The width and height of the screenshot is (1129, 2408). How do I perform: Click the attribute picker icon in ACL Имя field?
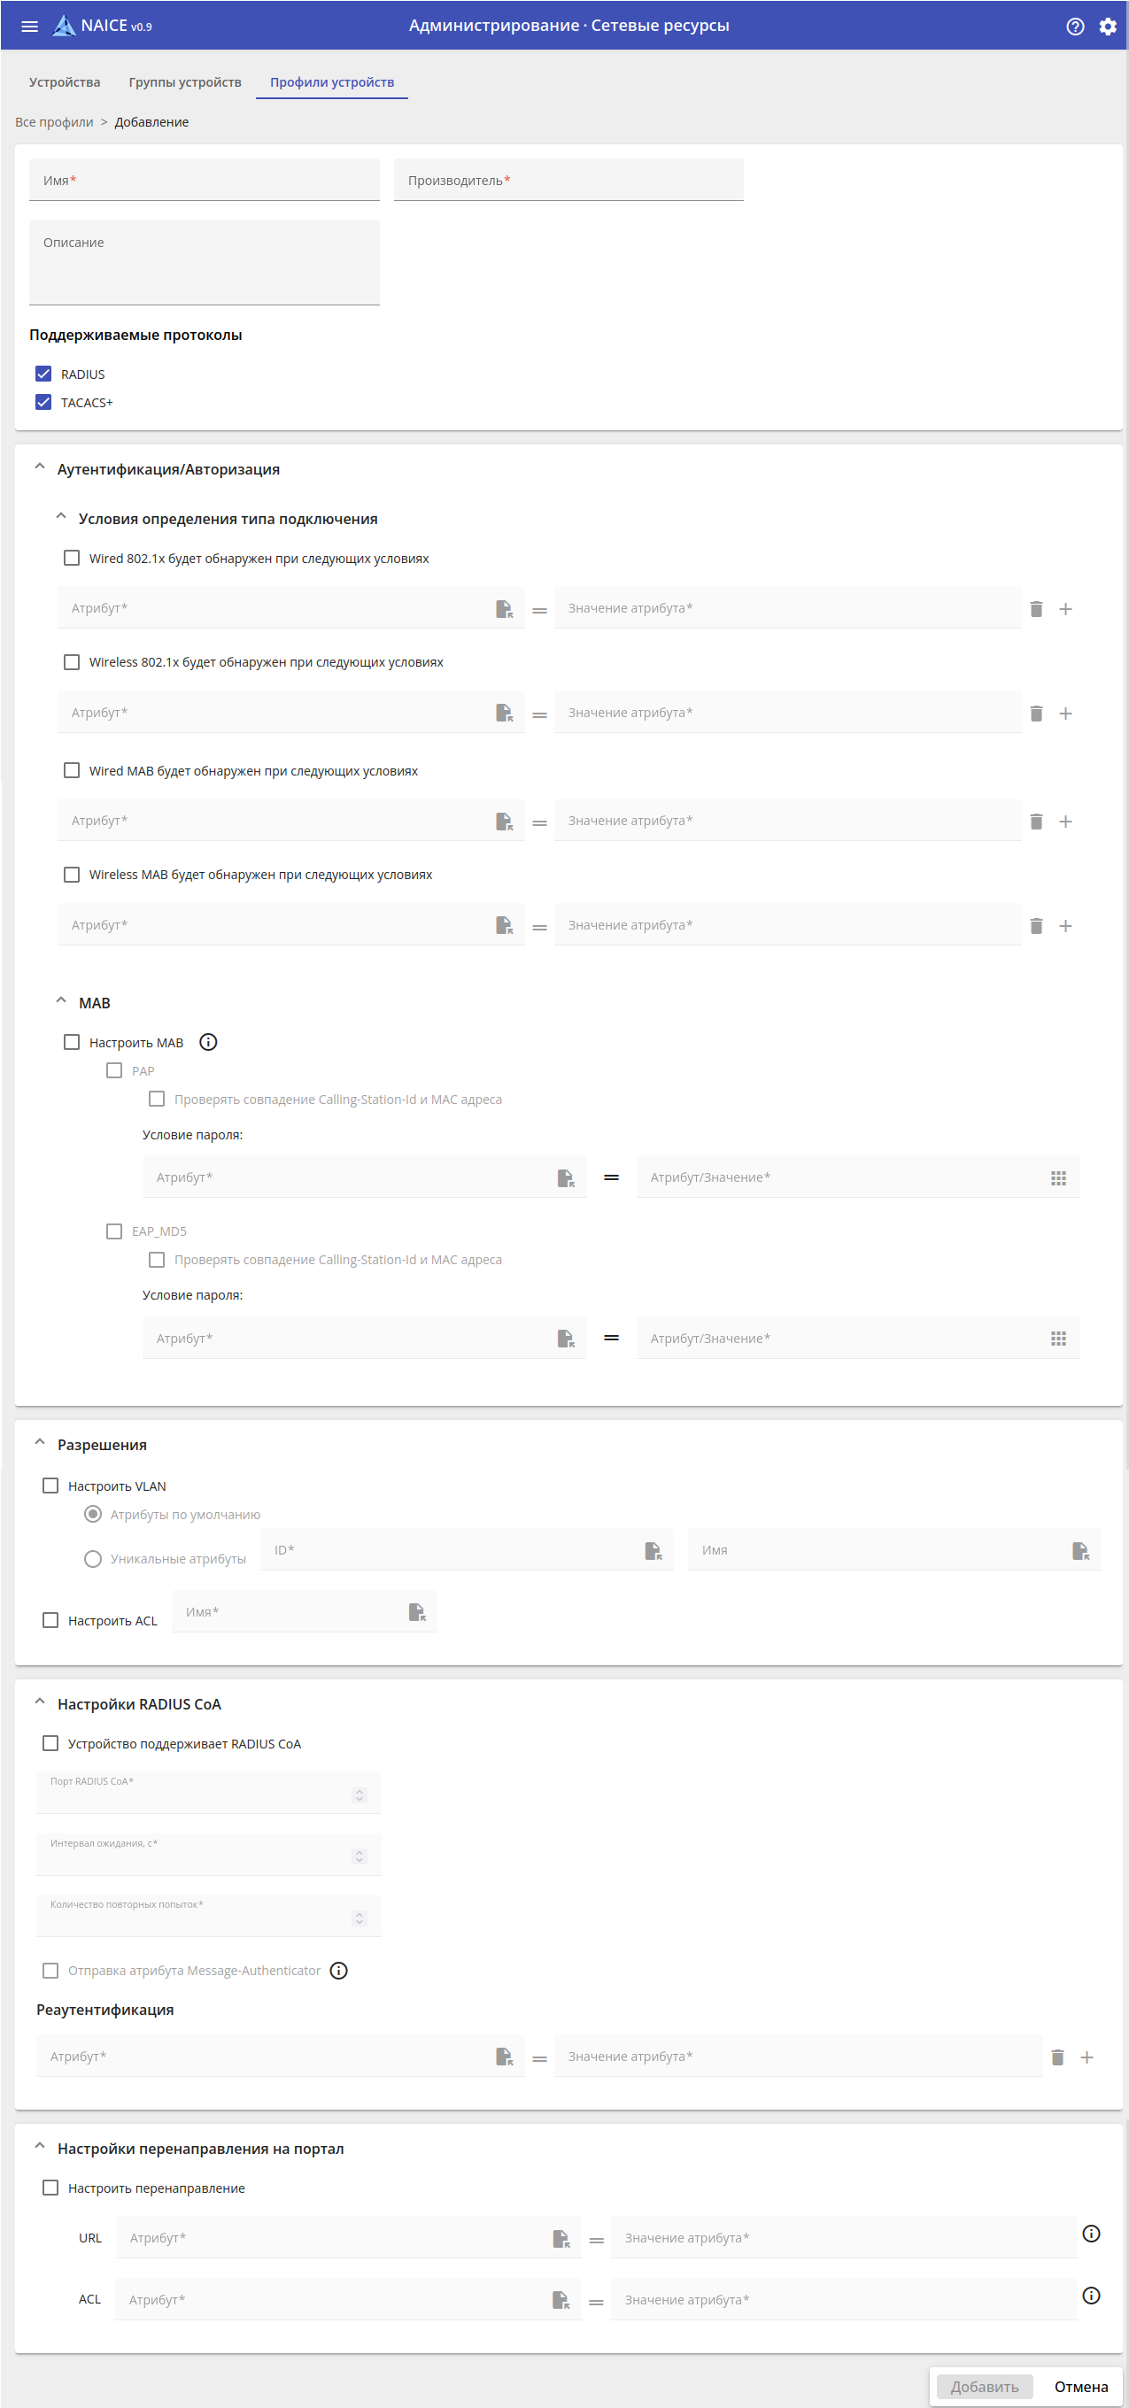(x=417, y=1612)
